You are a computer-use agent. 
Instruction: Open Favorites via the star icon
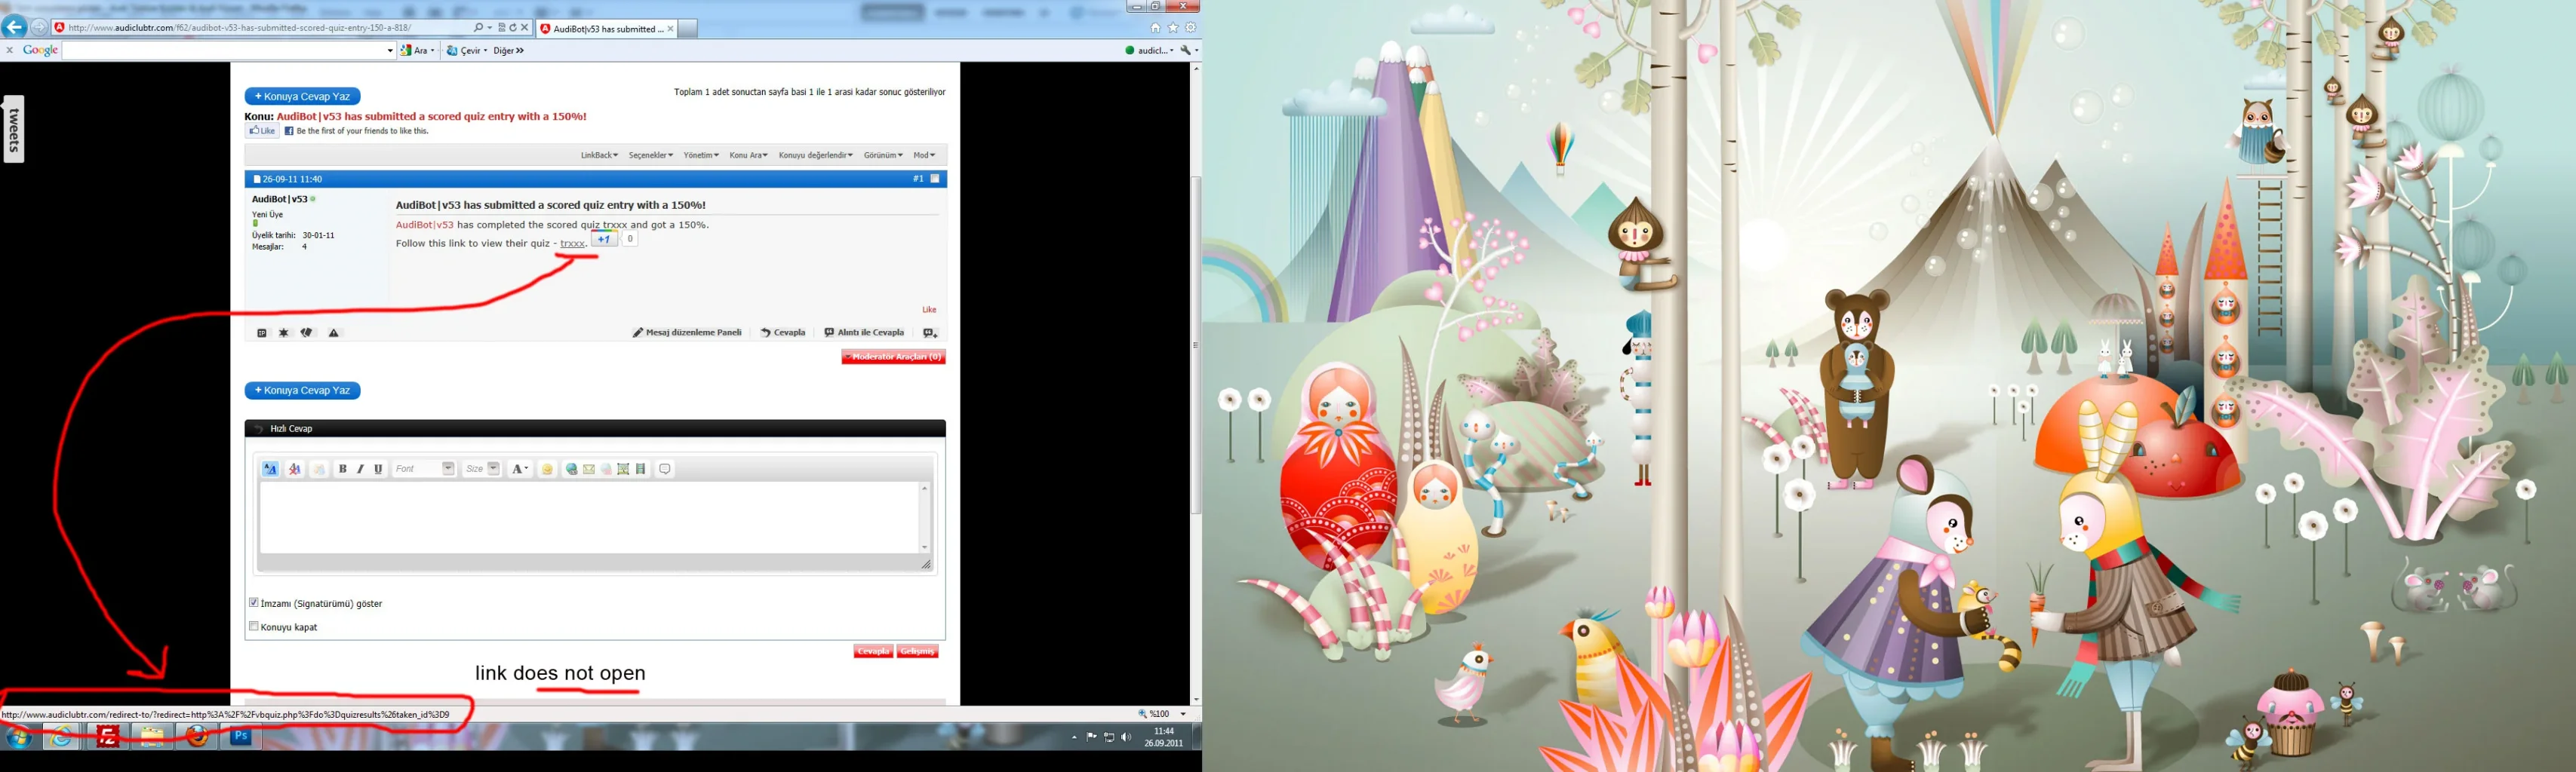[x=1173, y=28]
